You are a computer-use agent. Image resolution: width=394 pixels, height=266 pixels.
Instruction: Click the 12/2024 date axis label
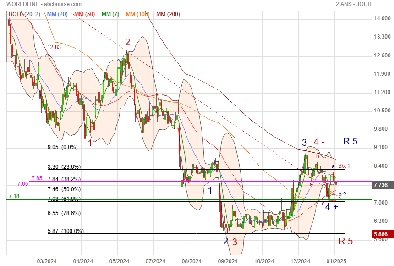(300, 261)
